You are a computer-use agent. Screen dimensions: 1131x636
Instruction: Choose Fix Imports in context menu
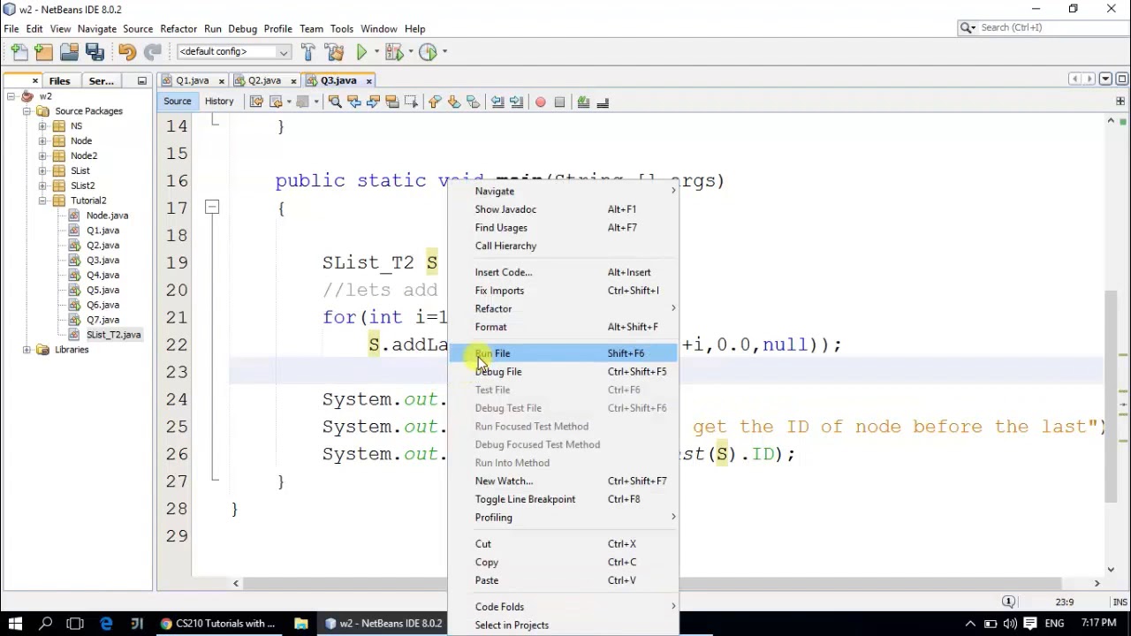point(563,291)
